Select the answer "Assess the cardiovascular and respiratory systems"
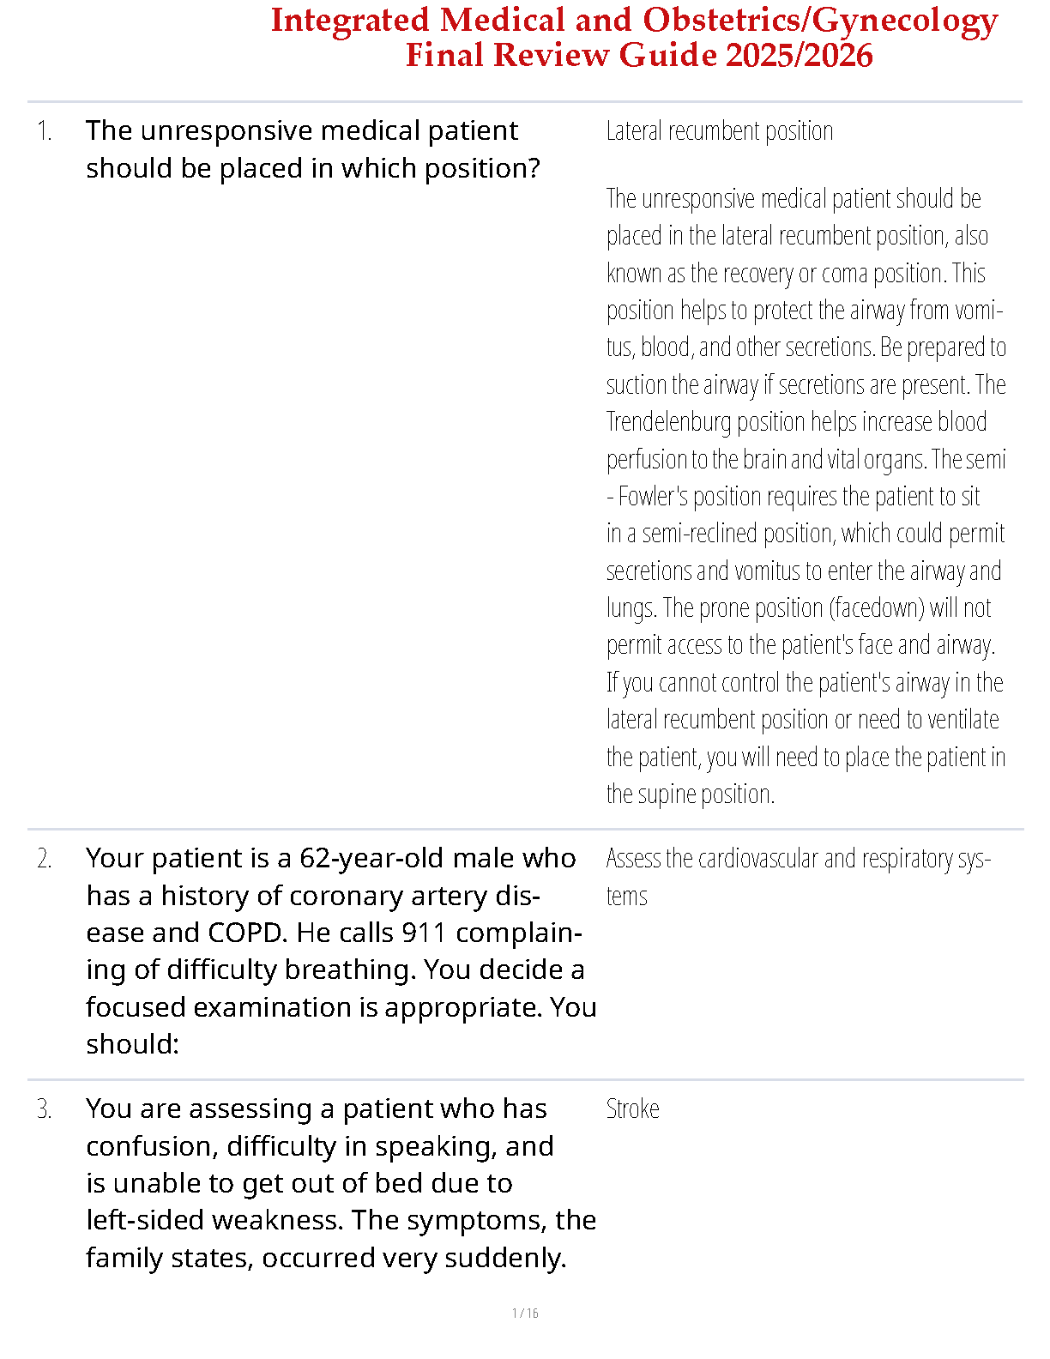1050x1359 pixels. click(x=798, y=859)
